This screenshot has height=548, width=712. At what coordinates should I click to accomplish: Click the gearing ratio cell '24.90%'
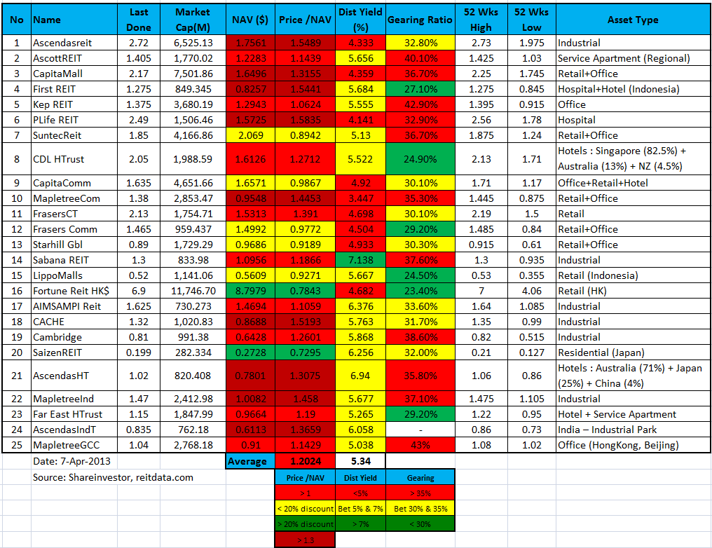coord(420,159)
